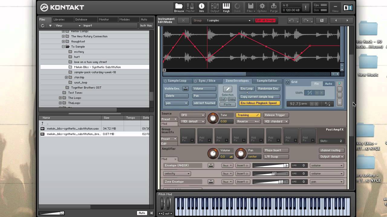
Task: Click the save disk icon in header
Action: coord(322,20)
